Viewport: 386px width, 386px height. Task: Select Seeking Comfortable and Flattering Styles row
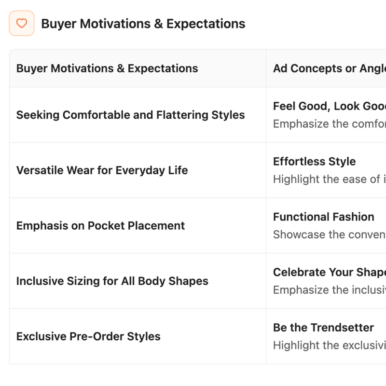point(198,115)
